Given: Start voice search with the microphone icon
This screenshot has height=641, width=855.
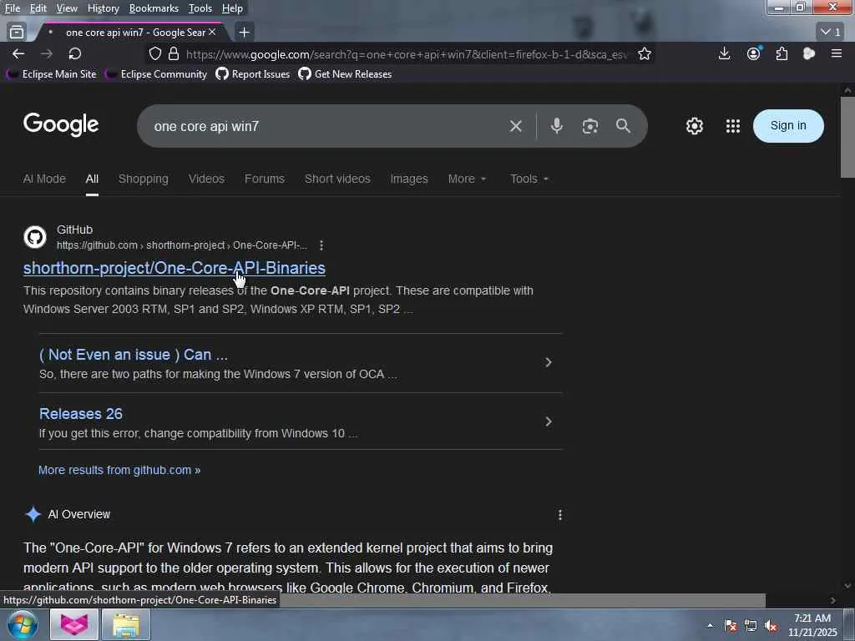Looking at the screenshot, I should pyautogui.click(x=556, y=126).
